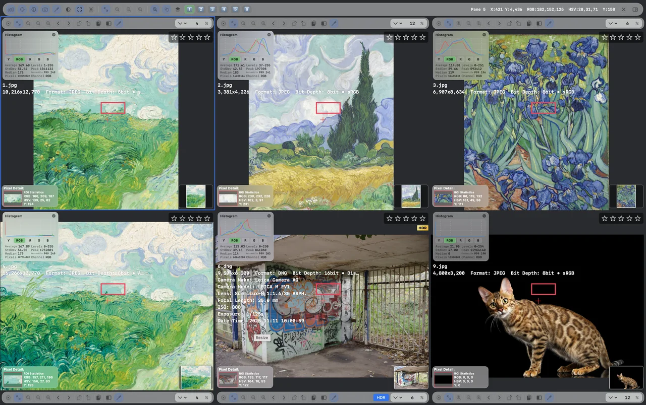Screen dimensions: 646x405
Task: Give 2.jpg a three-star rating
Action: pyautogui.click(x=406, y=37)
